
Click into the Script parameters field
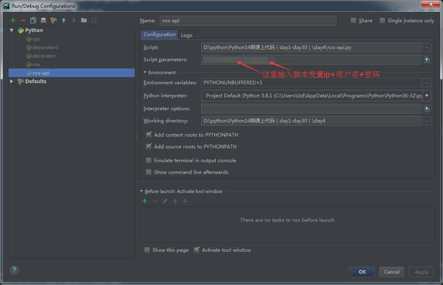(311, 60)
